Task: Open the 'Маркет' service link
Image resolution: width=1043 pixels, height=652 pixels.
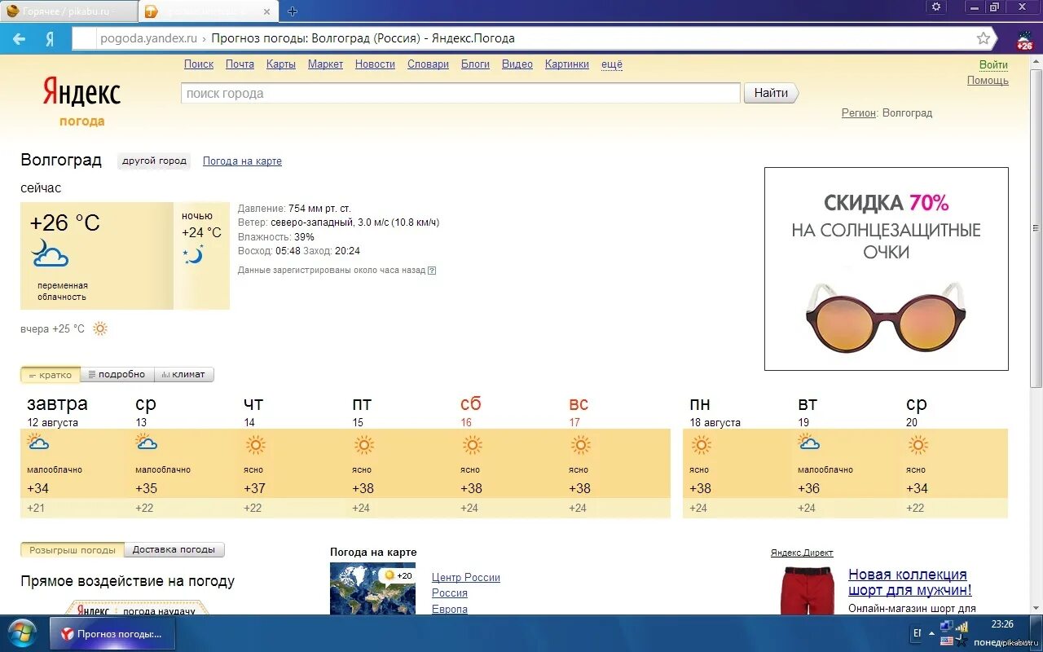Action: [x=325, y=64]
